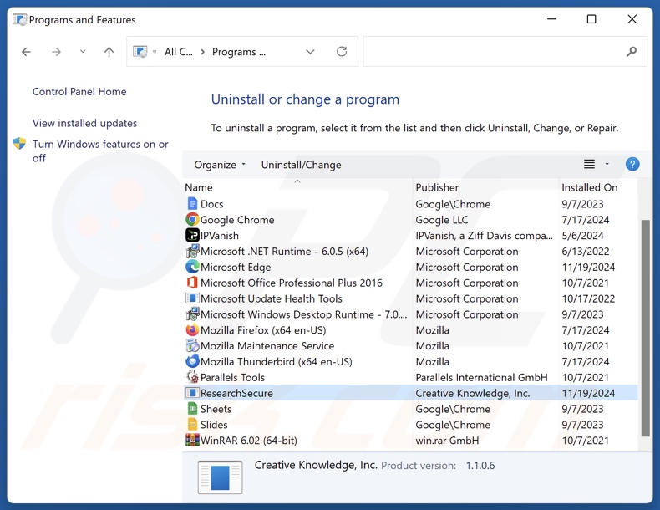
Task: Open Control Panel Home link
Action: point(79,91)
